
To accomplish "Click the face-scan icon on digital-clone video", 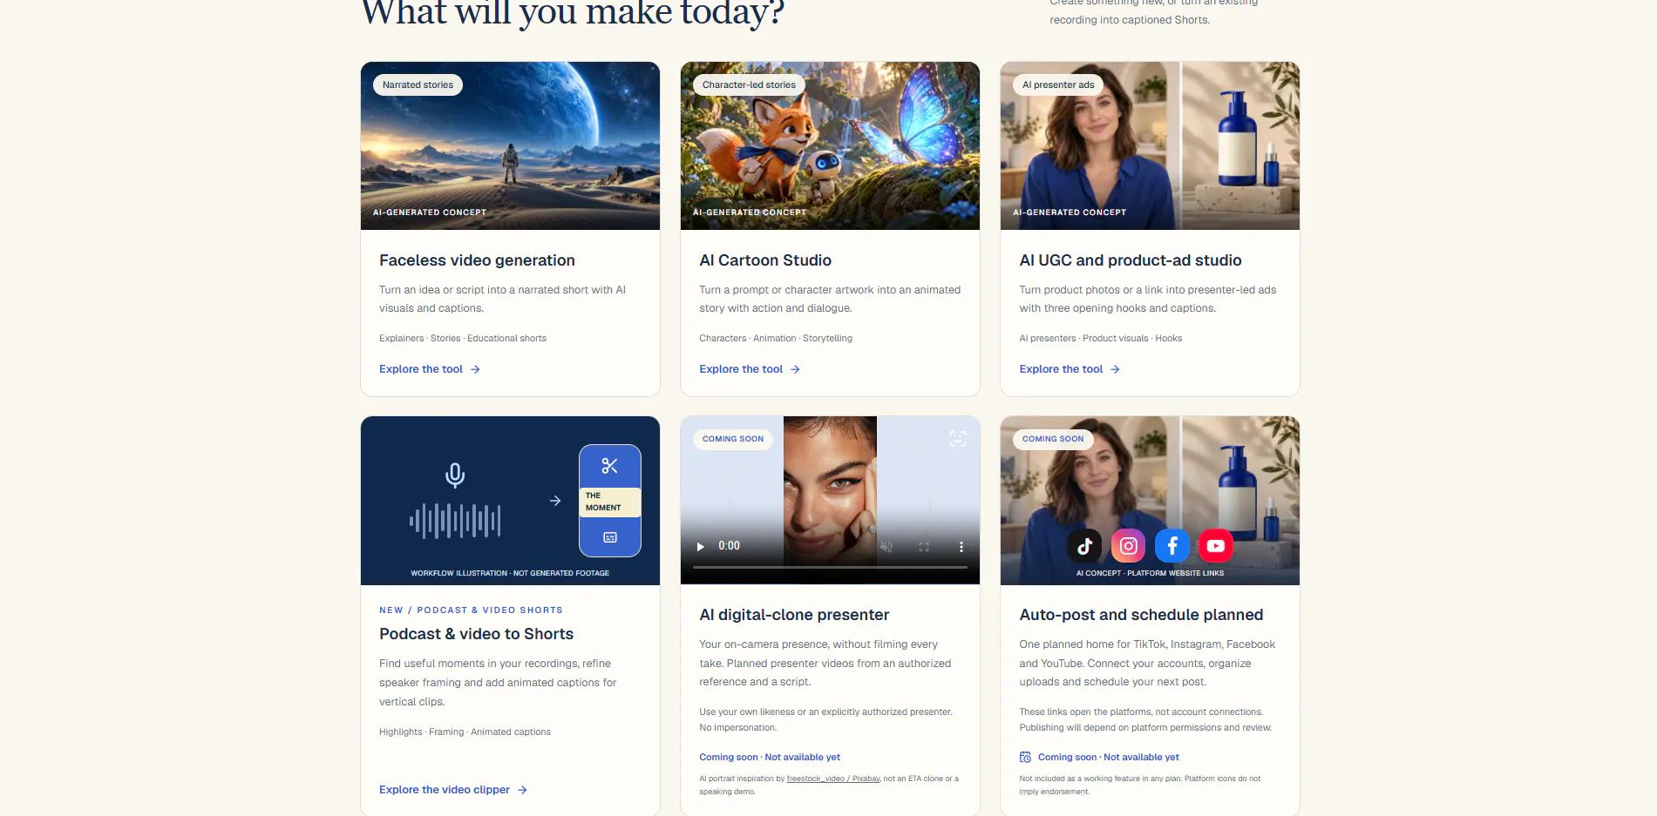I will 957,439.
